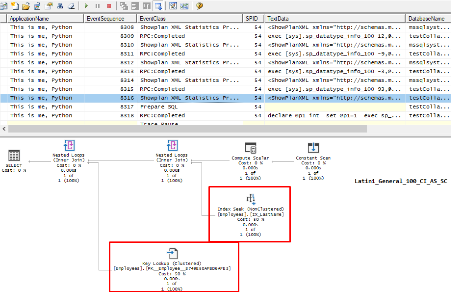Clear the trace window with the eraser icon
Screen dimensions: 462x292
[x=71, y=6]
